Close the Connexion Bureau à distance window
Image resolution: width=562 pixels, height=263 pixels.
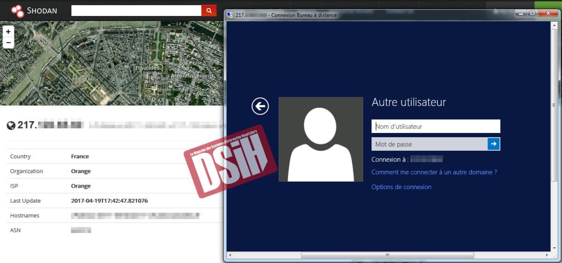point(548,14)
